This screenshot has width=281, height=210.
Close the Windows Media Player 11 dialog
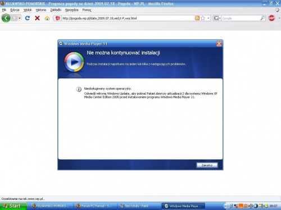[x=219, y=44]
